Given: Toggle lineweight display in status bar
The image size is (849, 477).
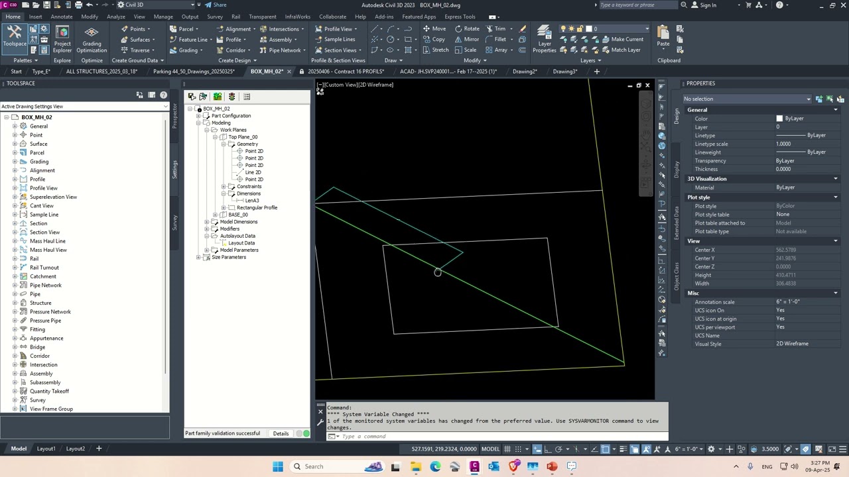Looking at the screenshot, I should point(623,449).
